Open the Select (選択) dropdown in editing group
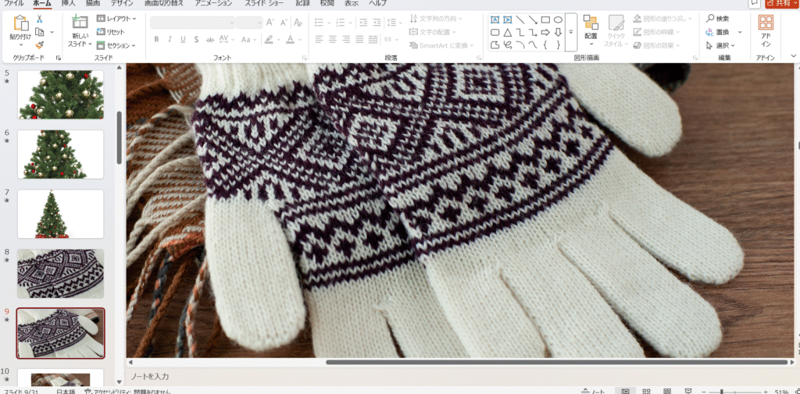800x394 pixels. click(720, 45)
